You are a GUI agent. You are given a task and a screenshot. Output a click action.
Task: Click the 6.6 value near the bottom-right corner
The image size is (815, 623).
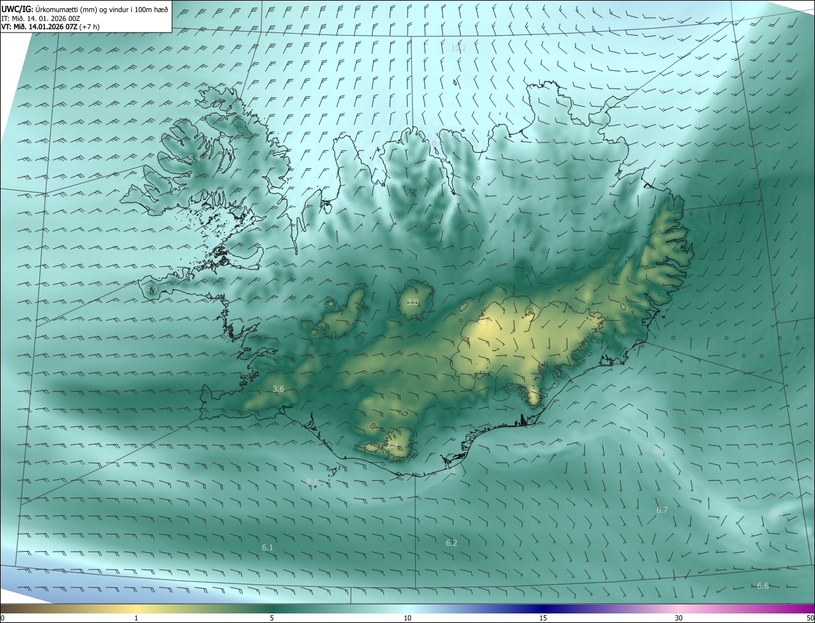tap(763, 585)
